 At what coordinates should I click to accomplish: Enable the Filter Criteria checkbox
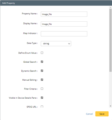(x=42, y=89)
